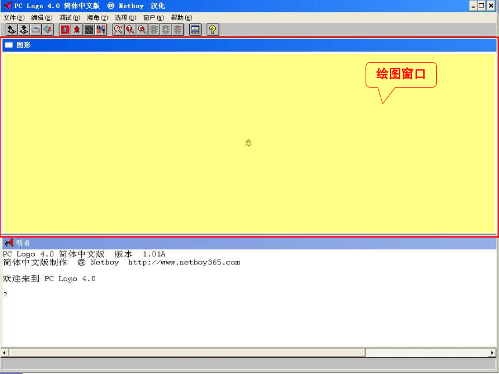This screenshot has height=374, width=499.
Task: Click the http://www.netboy365.com text
Action: tap(185, 262)
